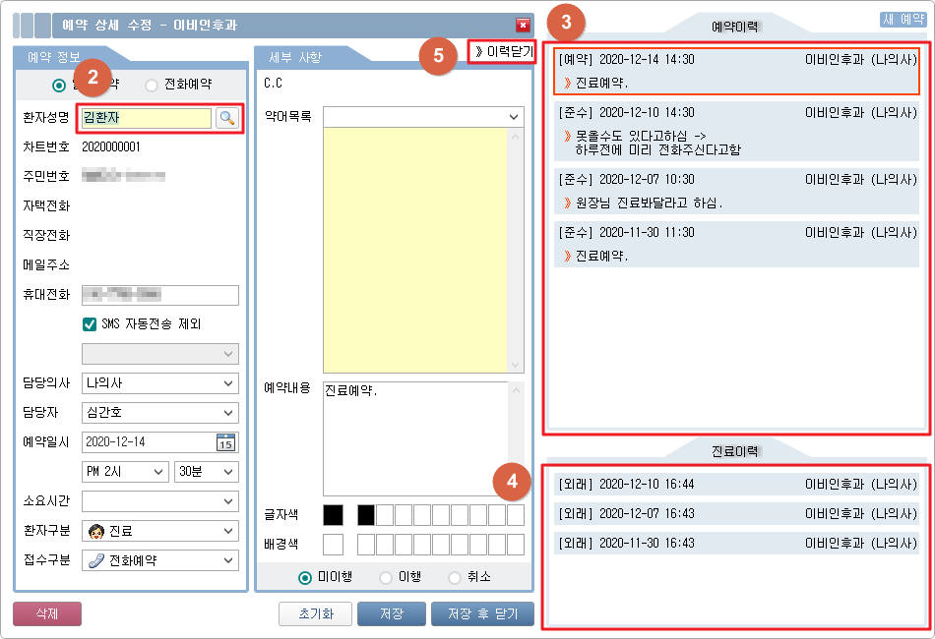Viewport: 935px width, 639px height.
Task: Close the reservation edit dialog window
Action: [x=523, y=26]
